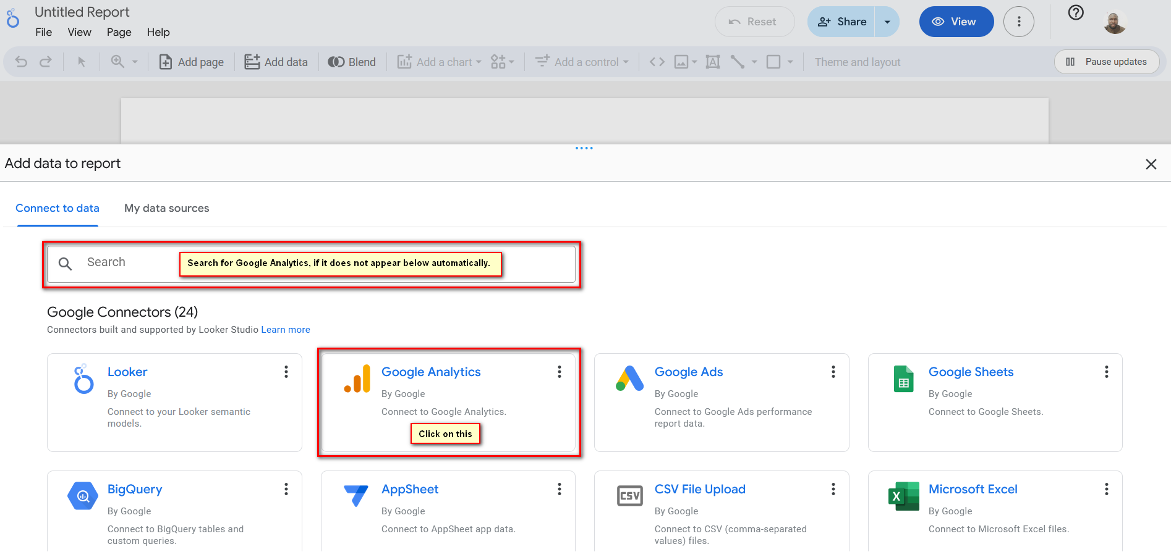Open shape type dropdown arrow

point(790,62)
